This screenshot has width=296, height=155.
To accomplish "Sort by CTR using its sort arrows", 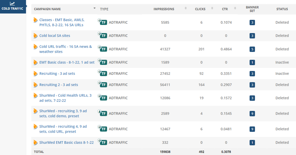I will click(235, 8).
